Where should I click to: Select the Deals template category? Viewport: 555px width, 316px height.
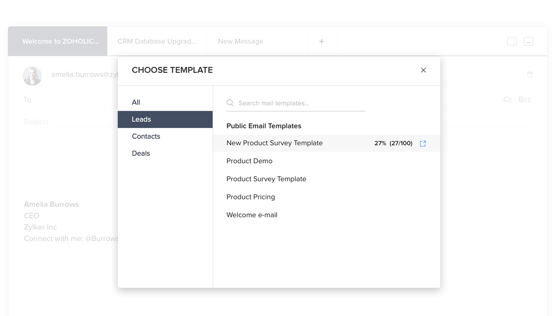pyautogui.click(x=141, y=153)
